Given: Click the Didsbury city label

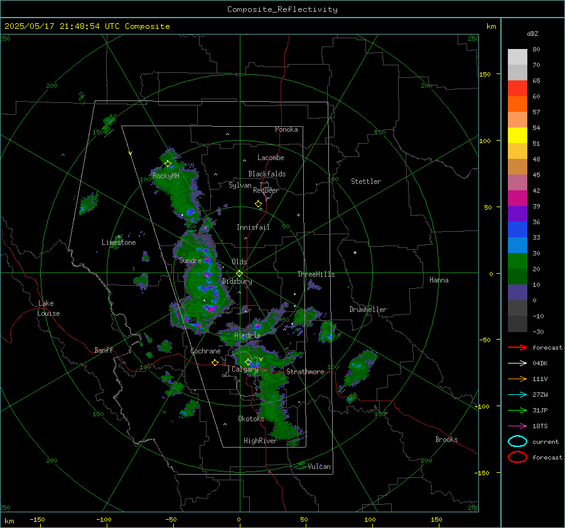Looking at the screenshot, I should [x=237, y=281].
